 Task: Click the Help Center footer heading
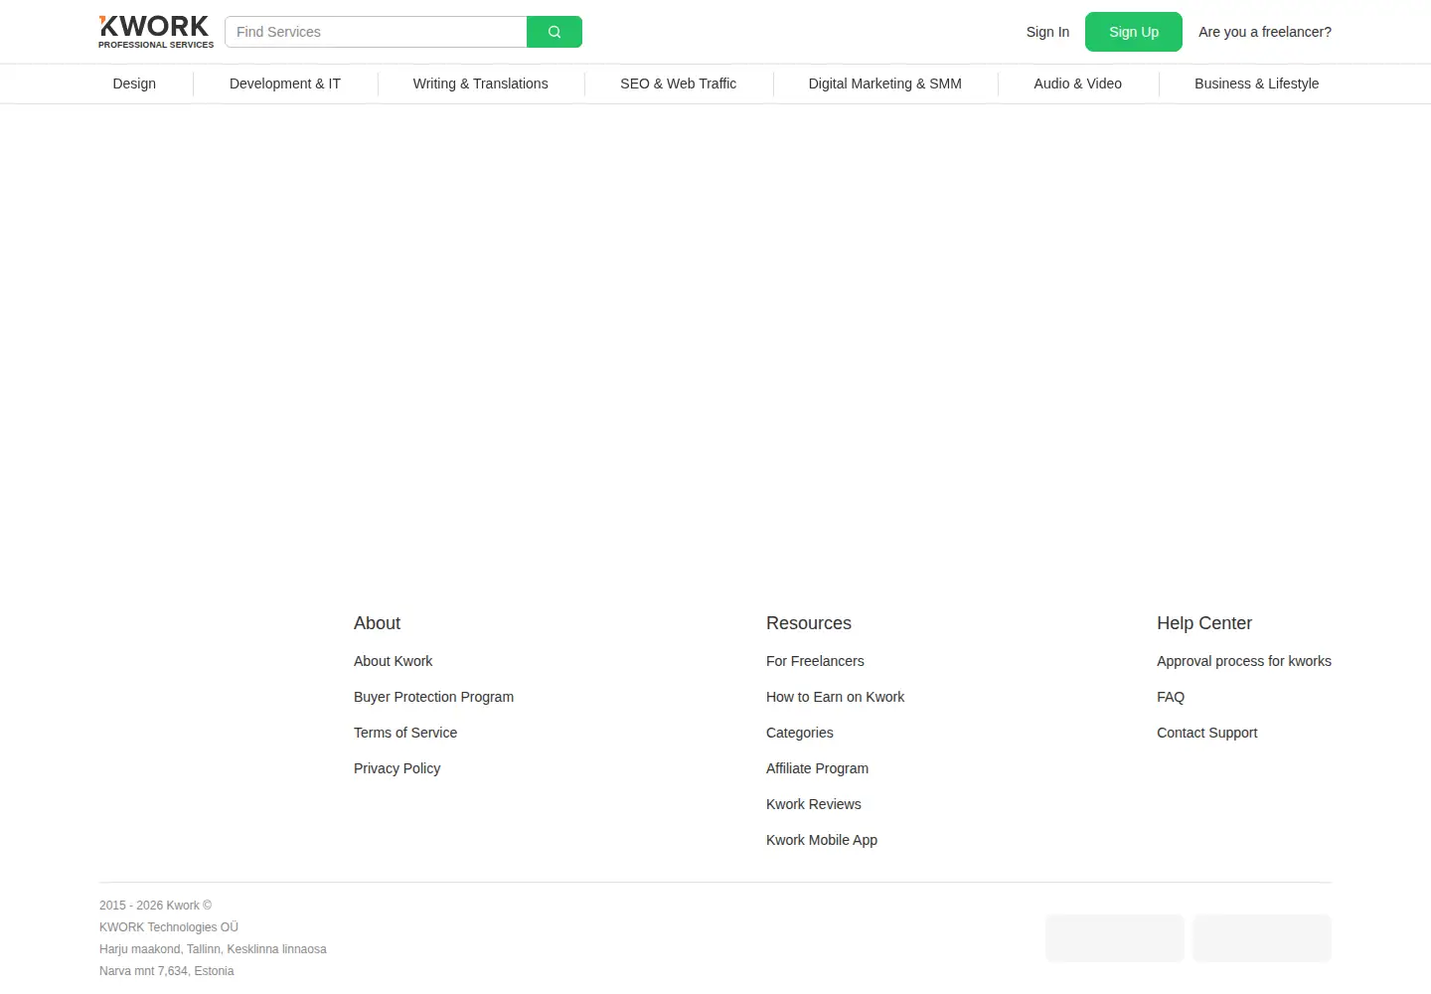click(x=1204, y=623)
